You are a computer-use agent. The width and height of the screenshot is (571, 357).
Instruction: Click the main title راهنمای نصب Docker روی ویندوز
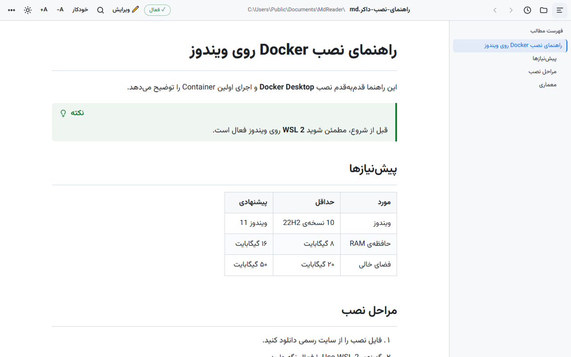[294, 50]
